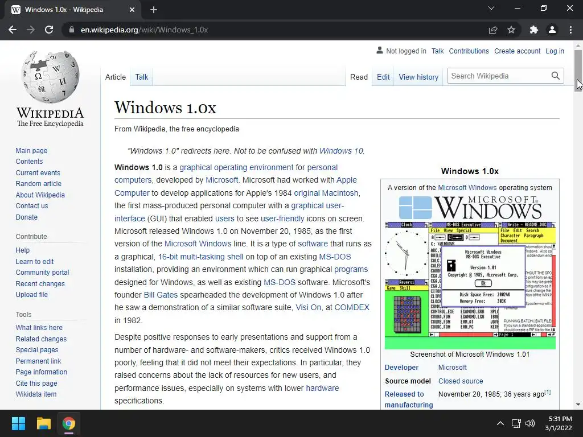Click the address bar URL
The image size is (583, 437).
pyautogui.click(x=144, y=30)
